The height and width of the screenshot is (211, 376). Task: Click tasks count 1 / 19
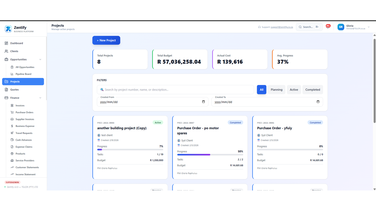(x=160, y=154)
